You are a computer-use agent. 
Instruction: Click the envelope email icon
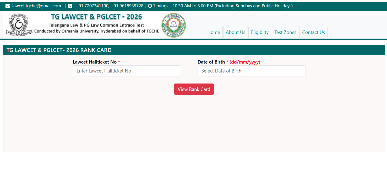pyautogui.click(x=8, y=6)
